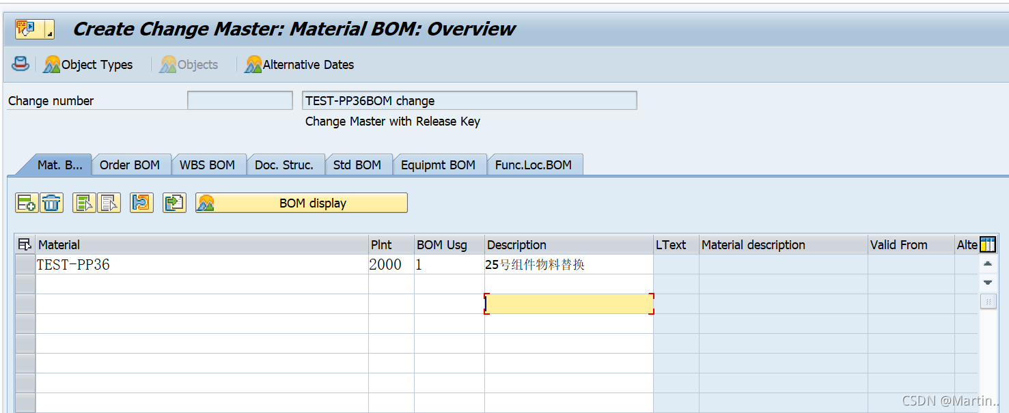The width and height of the screenshot is (1009, 413).
Task: Click the delete row trash icon
Action: [51, 203]
